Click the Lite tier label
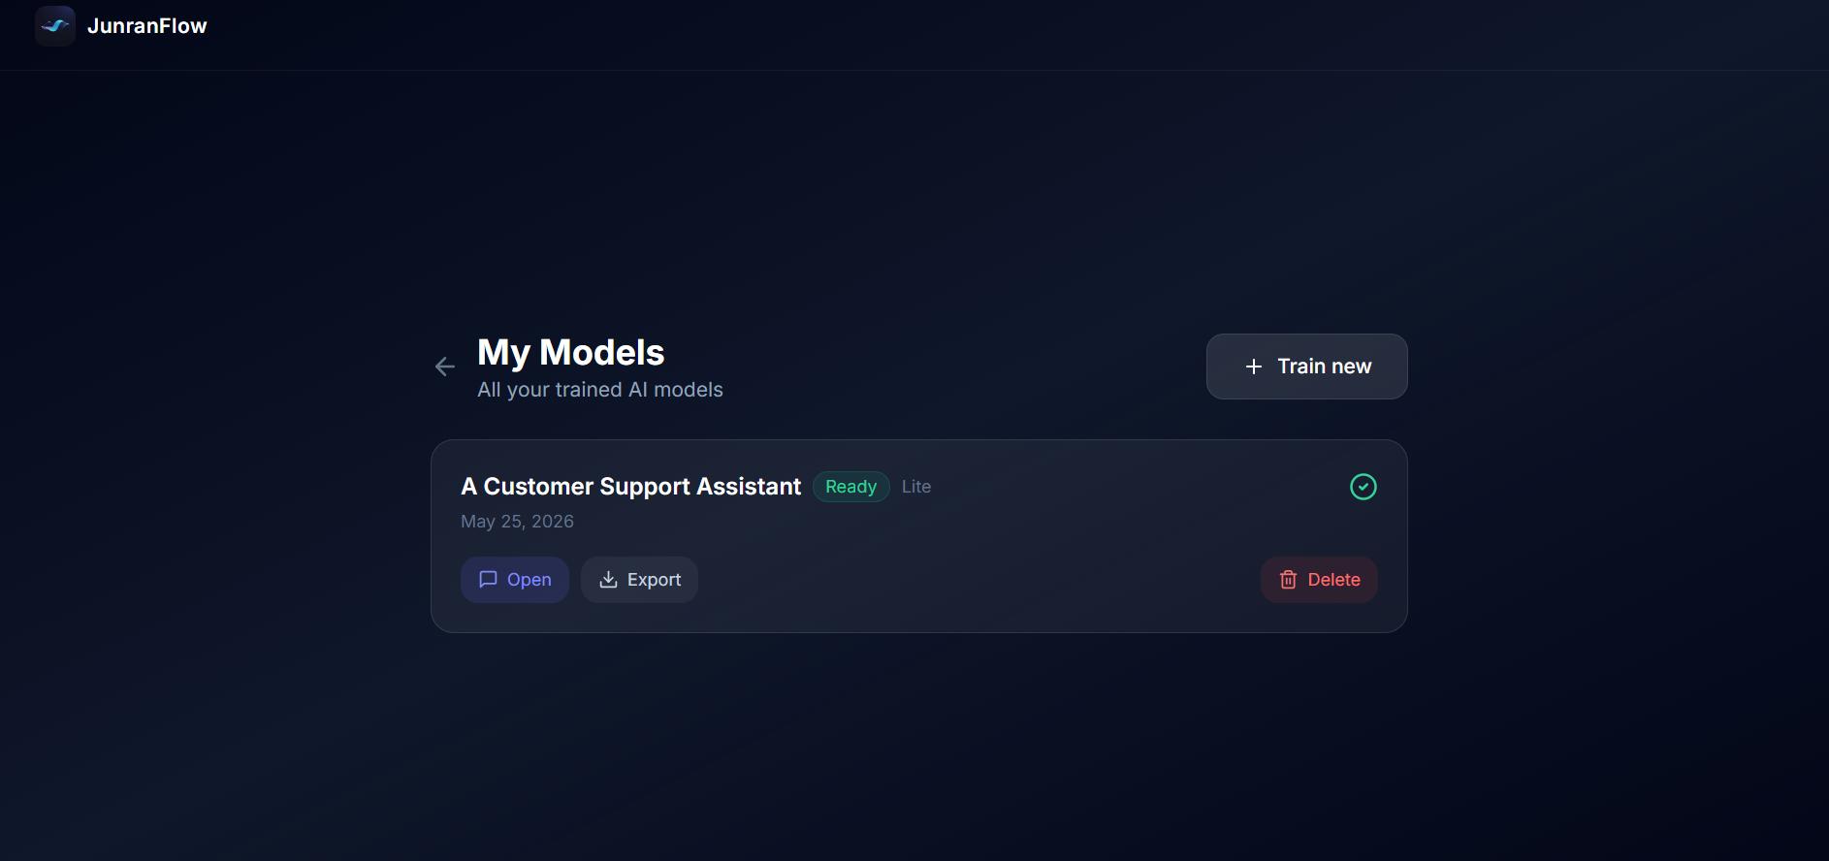The image size is (1829, 861). pyautogui.click(x=916, y=487)
